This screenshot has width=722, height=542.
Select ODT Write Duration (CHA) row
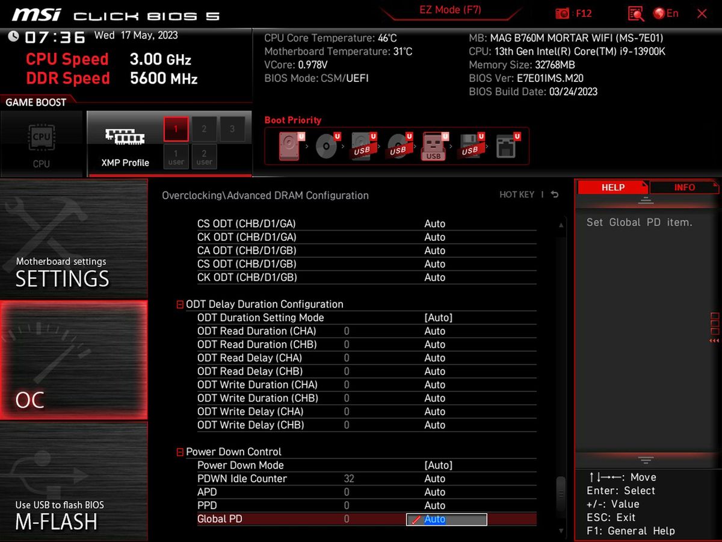click(x=366, y=385)
